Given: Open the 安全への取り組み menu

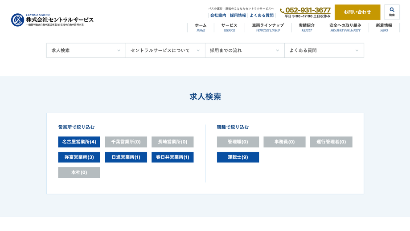Looking at the screenshot, I should [x=345, y=27].
